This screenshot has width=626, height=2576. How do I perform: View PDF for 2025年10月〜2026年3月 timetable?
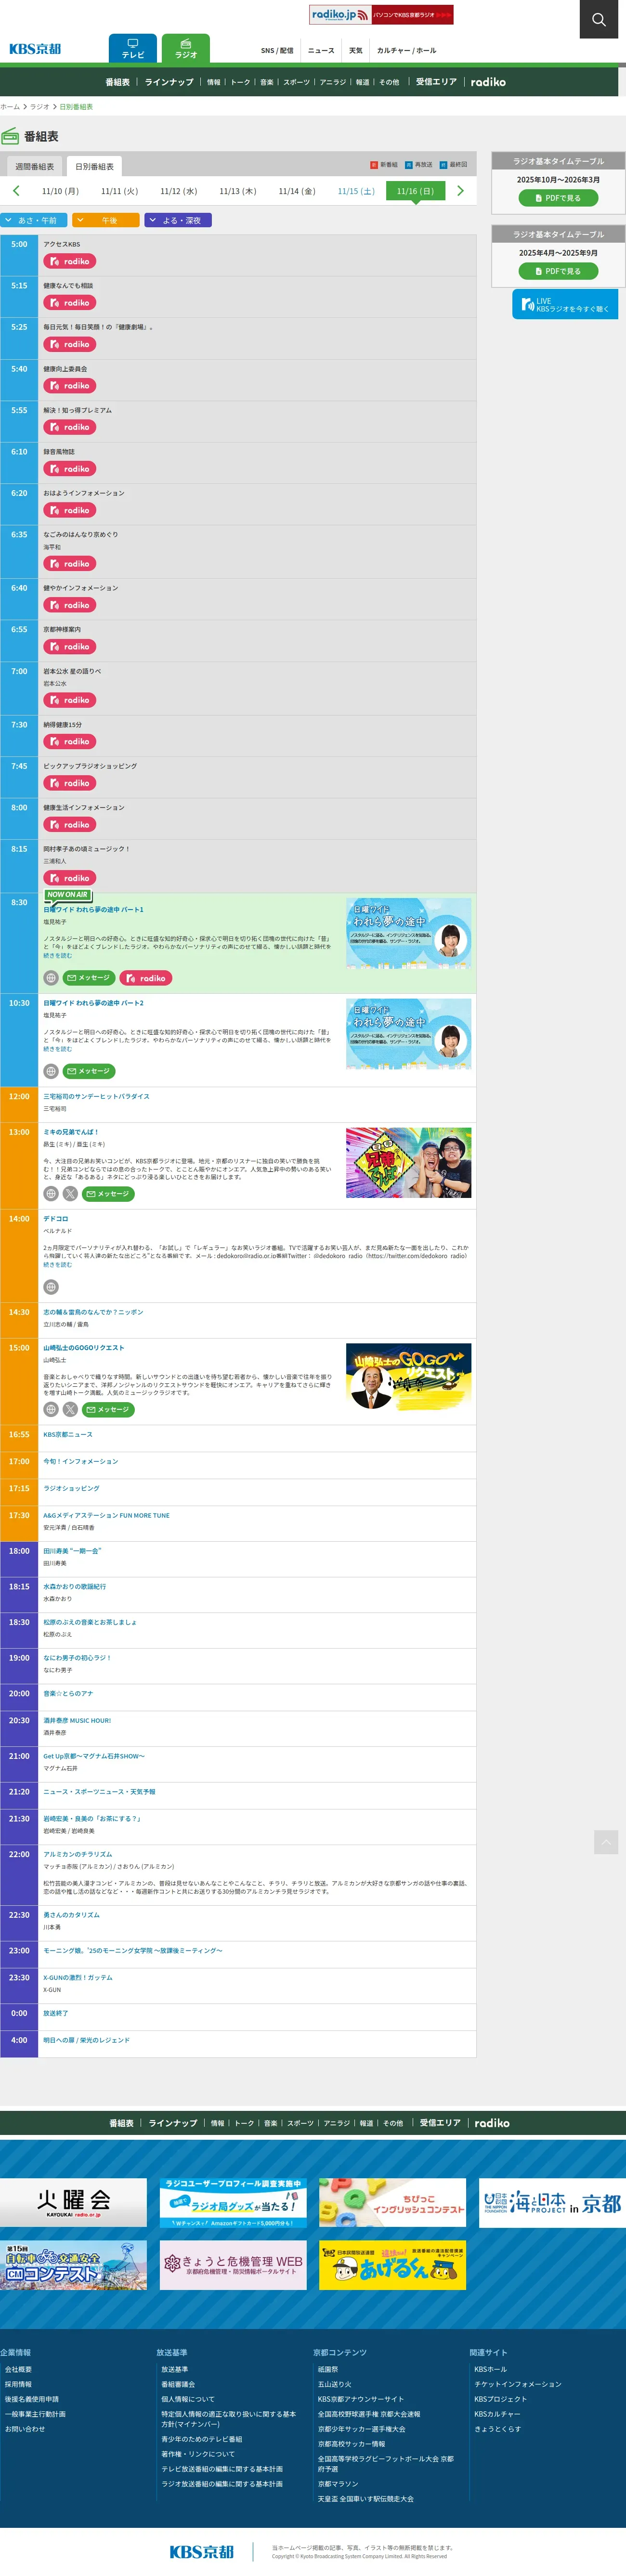click(x=558, y=198)
